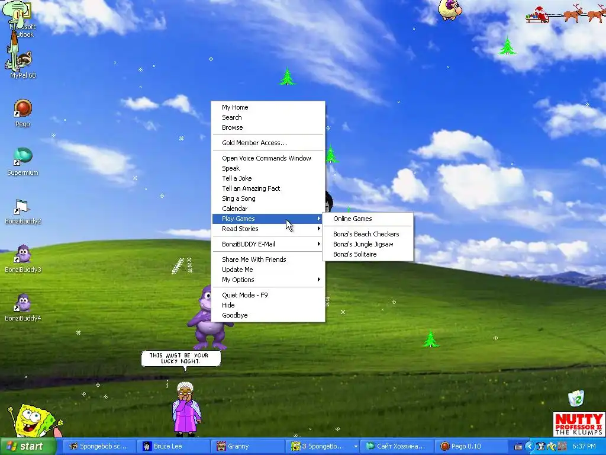Expand the My Options submenu arrow

point(319,280)
